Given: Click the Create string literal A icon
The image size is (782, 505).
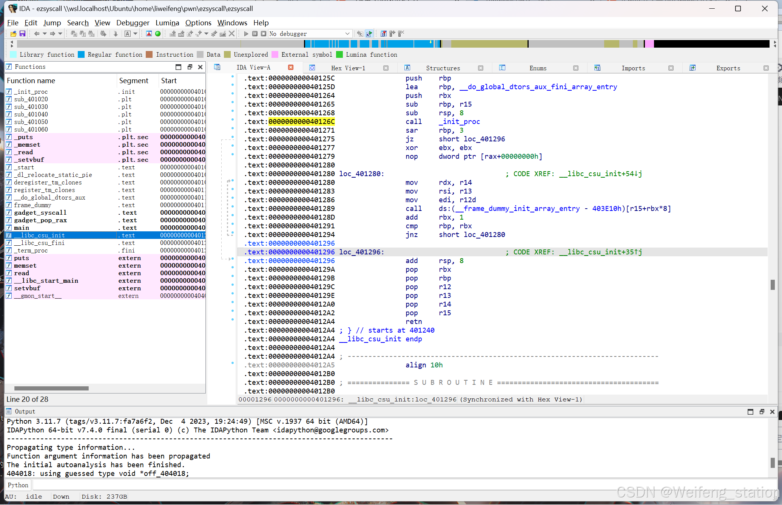Looking at the screenshot, I should point(128,34).
